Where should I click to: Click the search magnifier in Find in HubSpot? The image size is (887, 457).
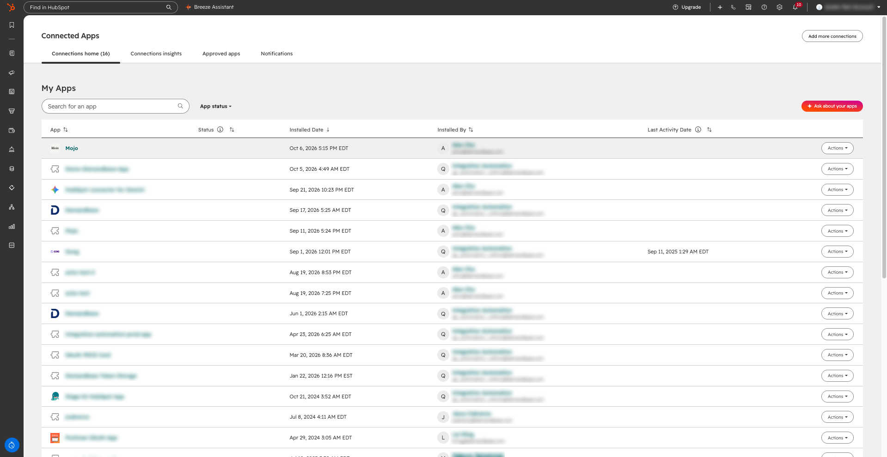[169, 7]
